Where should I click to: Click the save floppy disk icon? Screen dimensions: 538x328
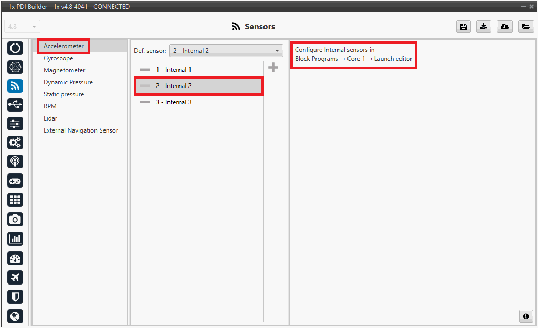tap(463, 27)
